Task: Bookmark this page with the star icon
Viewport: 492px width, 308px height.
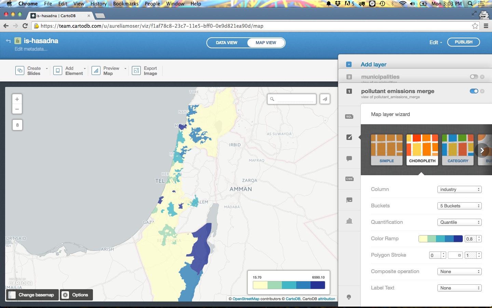Action: 475,26
